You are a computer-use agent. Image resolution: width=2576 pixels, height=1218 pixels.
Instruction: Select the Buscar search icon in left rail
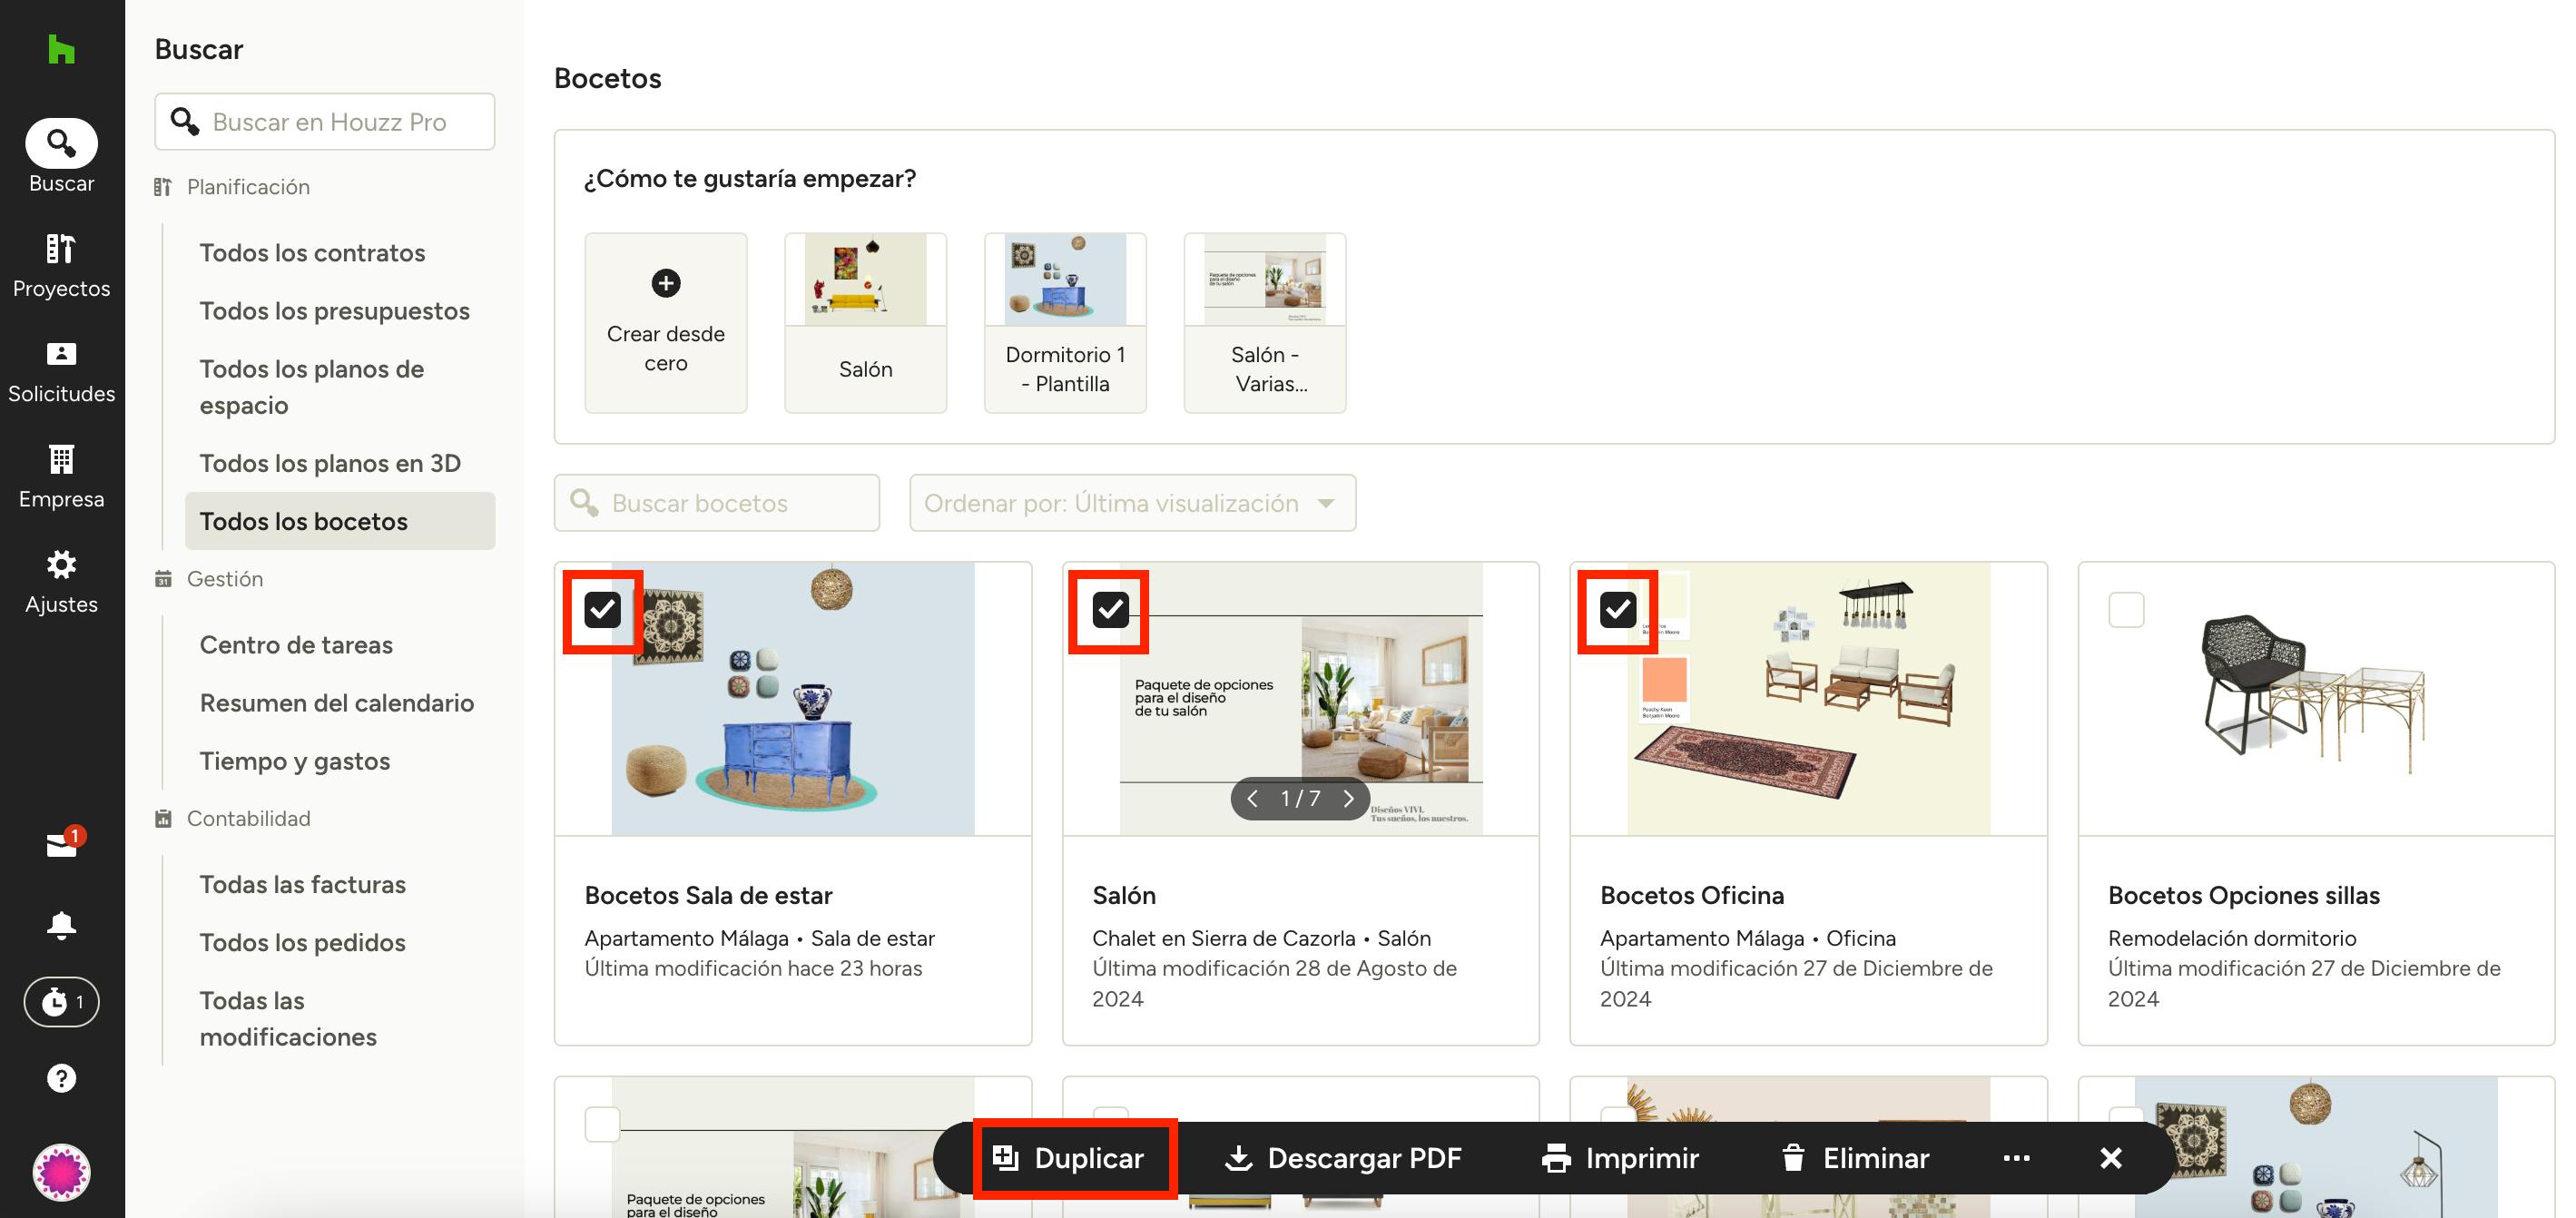61,144
